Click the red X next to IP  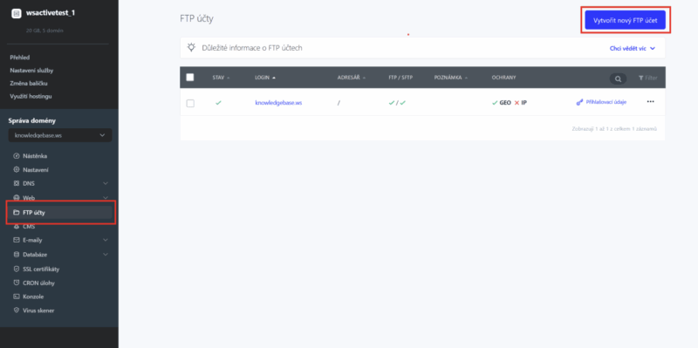(517, 103)
